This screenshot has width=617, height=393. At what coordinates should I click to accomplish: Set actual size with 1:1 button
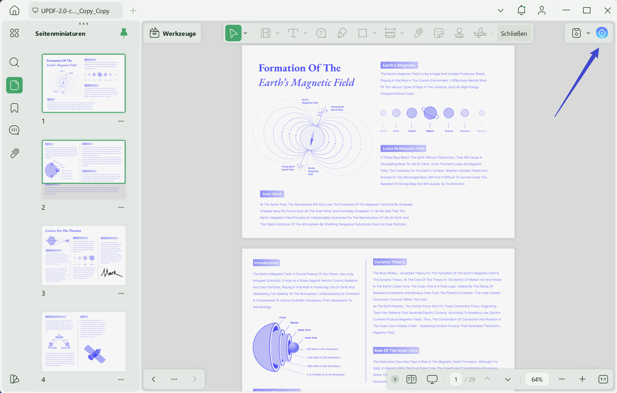point(603,379)
